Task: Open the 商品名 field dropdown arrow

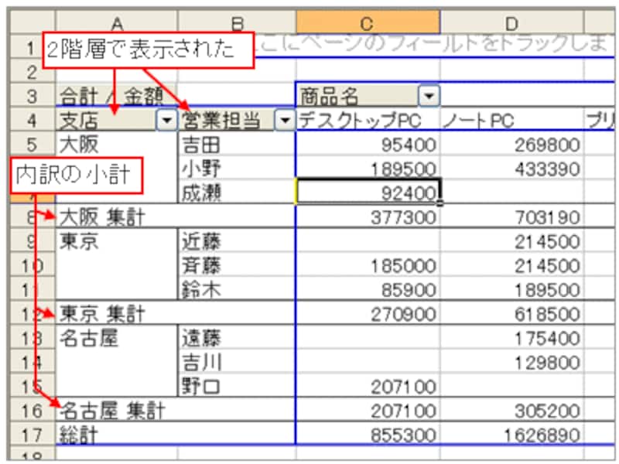Action: click(x=428, y=96)
